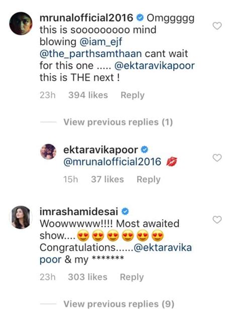This screenshot has width=238, height=317.
Task: Reply to imrashamidesai's comment
Action: point(132,277)
